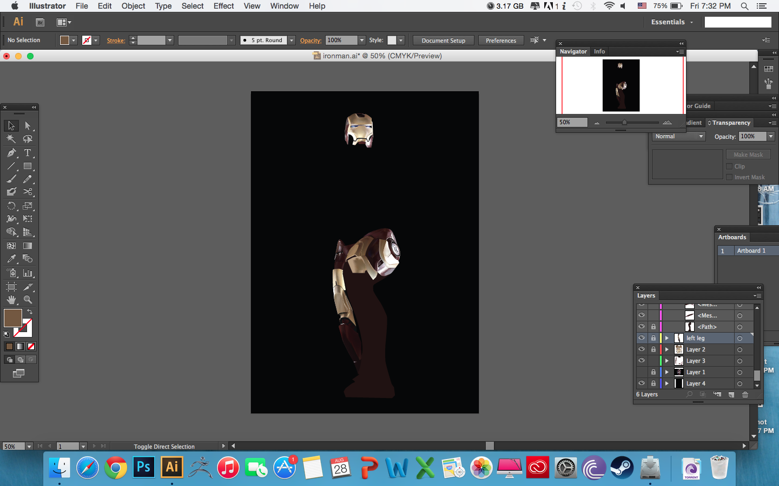
Task: Select the Free Transform tool
Action: [28, 219]
